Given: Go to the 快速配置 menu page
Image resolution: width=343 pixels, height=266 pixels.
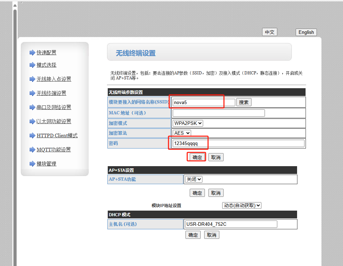Looking at the screenshot, I should pyautogui.click(x=47, y=53).
